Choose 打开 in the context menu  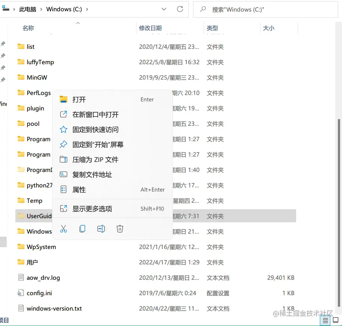pyautogui.click(x=112, y=100)
